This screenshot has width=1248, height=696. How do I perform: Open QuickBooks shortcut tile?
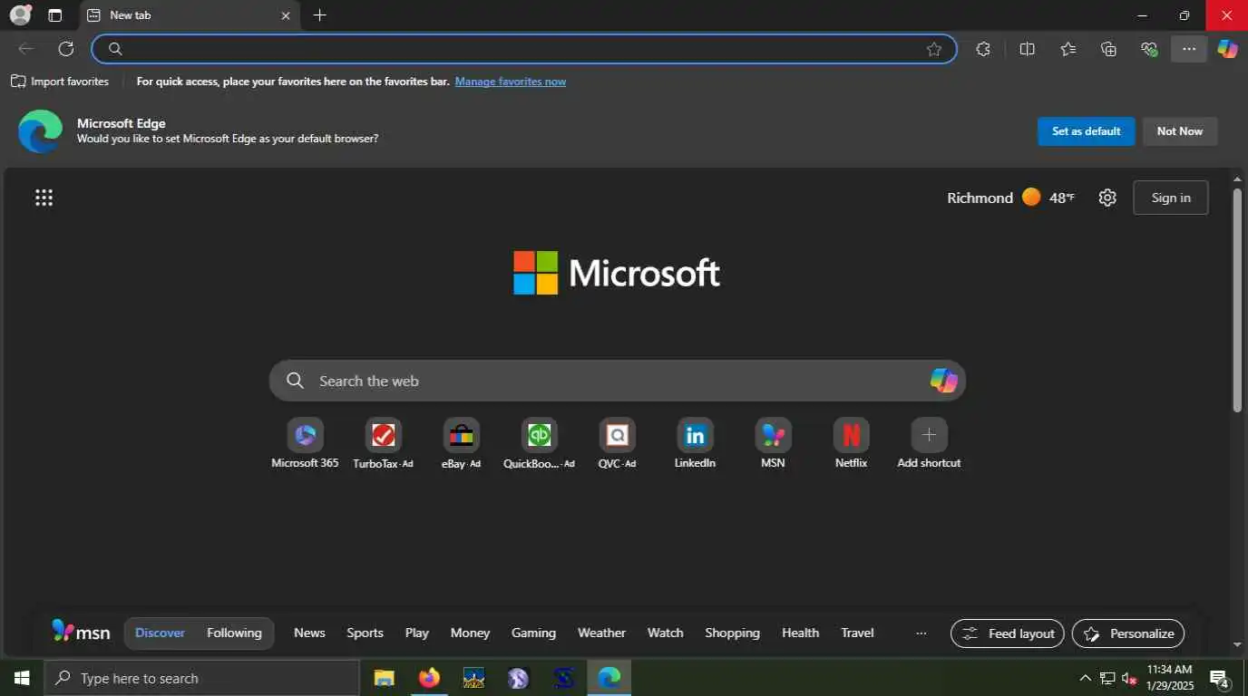point(539,444)
